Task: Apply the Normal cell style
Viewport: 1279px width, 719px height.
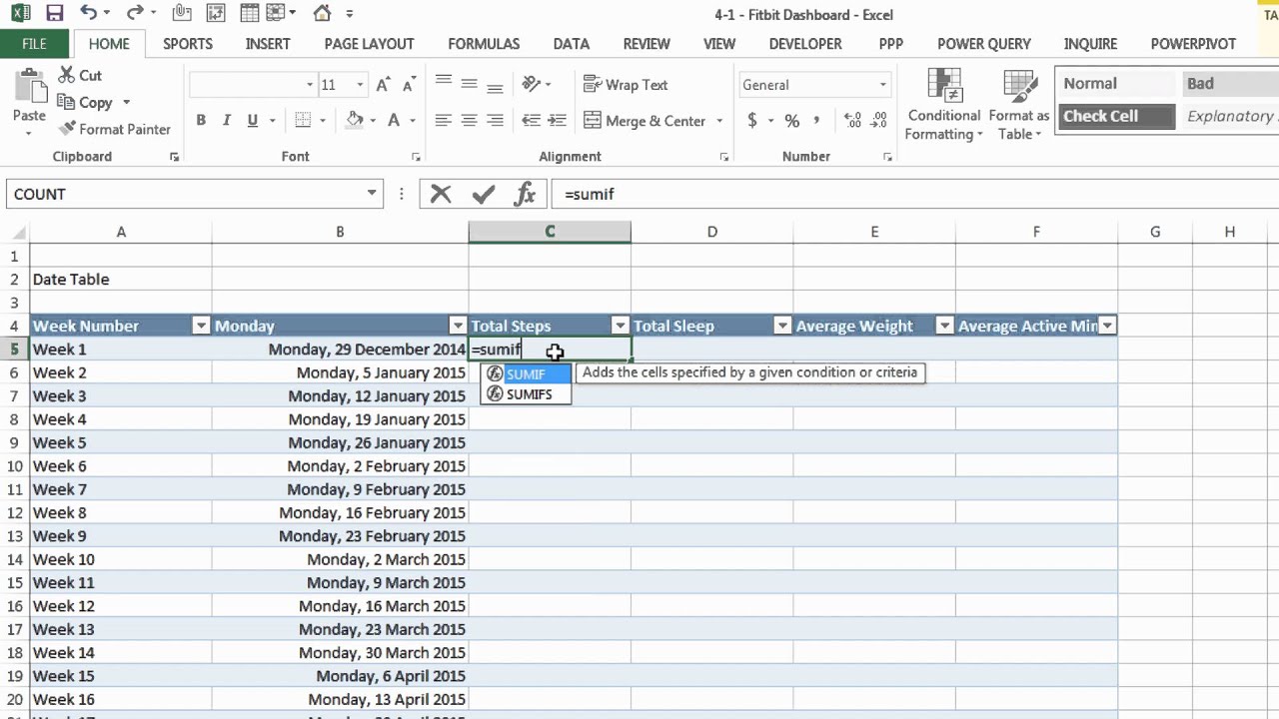Action: coord(1116,84)
